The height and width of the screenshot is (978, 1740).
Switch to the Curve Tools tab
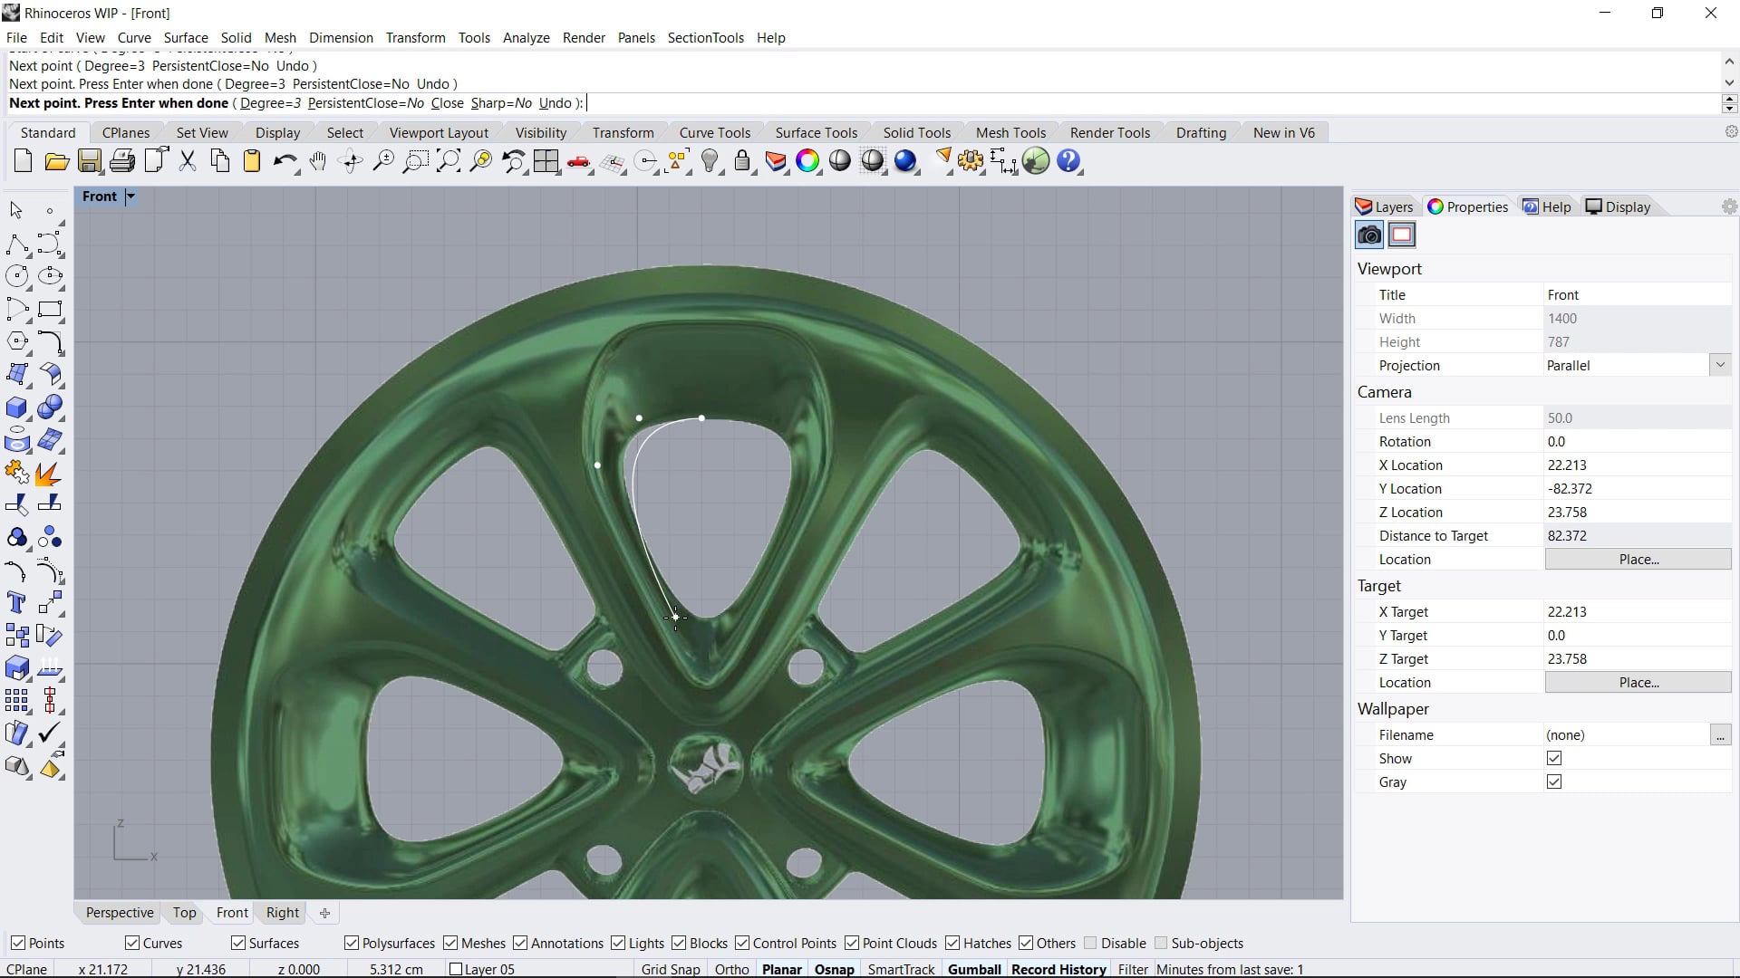pyautogui.click(x=714, y=132)
